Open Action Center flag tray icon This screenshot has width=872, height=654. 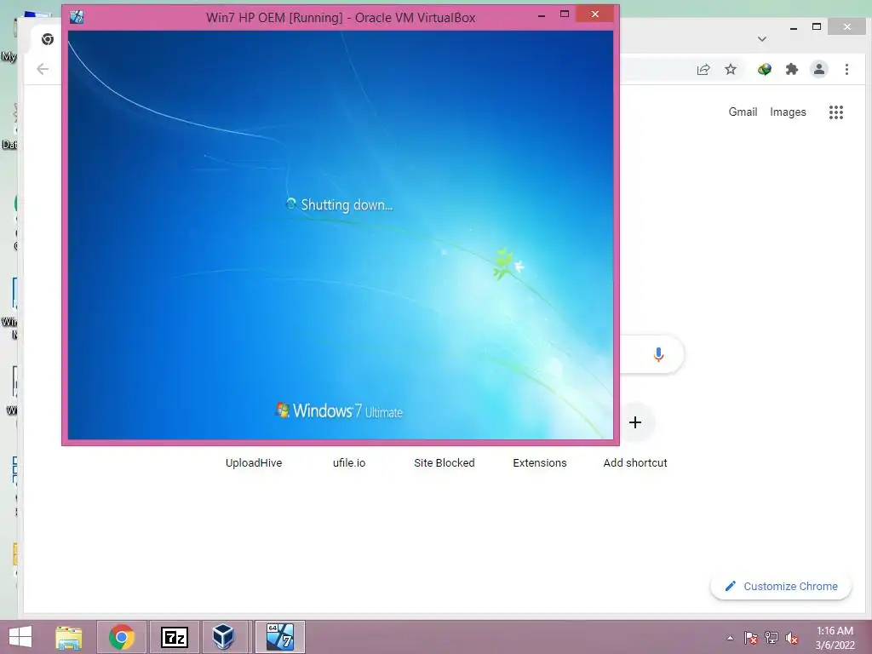[750, 639]
